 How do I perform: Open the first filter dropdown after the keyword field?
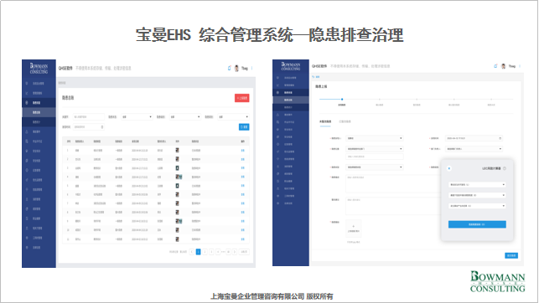coord(137,117)
